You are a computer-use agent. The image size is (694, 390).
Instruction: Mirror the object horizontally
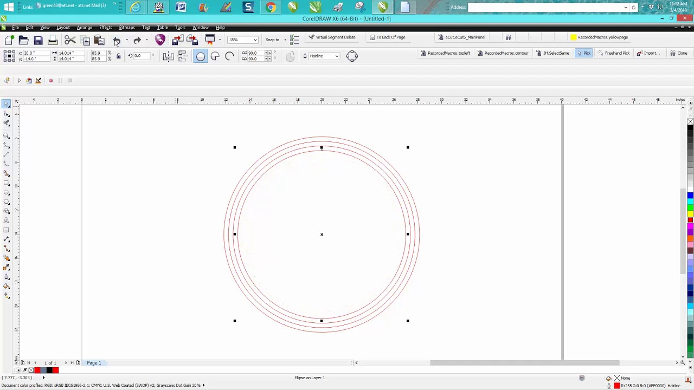coord(168,56)
